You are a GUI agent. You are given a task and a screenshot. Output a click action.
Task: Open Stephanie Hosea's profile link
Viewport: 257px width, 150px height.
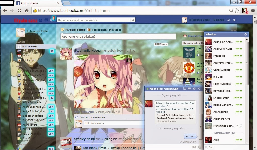tap(87, 50)
